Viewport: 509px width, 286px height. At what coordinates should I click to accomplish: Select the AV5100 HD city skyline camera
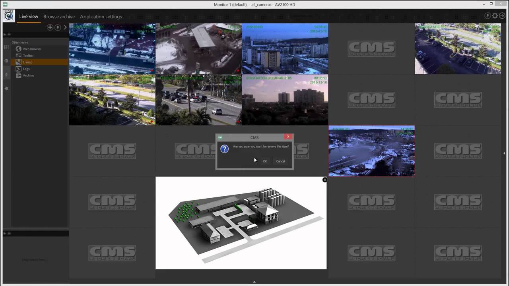point(285,48)
